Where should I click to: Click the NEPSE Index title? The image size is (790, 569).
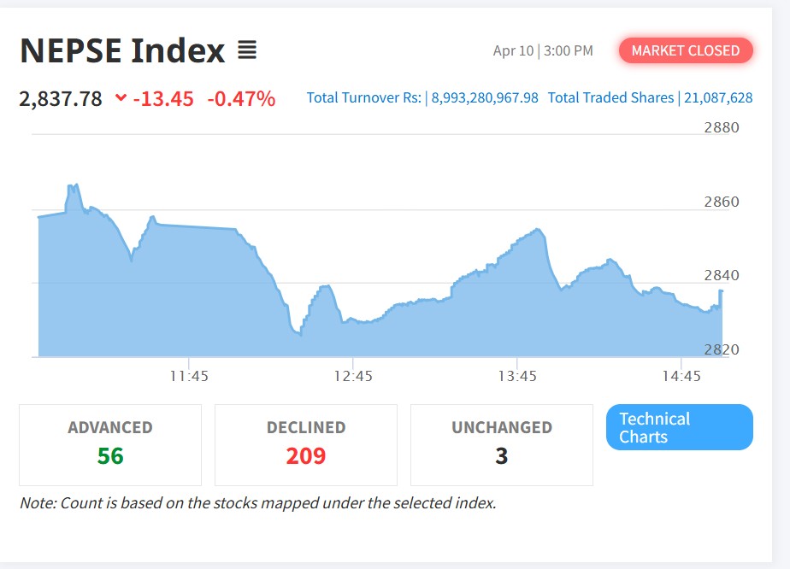[x=122, y=51]
